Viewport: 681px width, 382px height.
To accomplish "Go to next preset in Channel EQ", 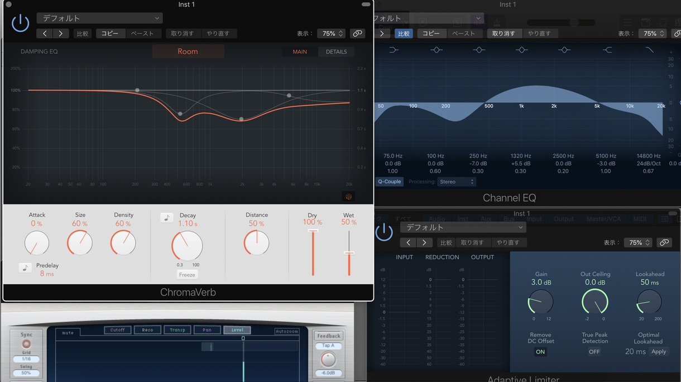I will tap(382, 34).
